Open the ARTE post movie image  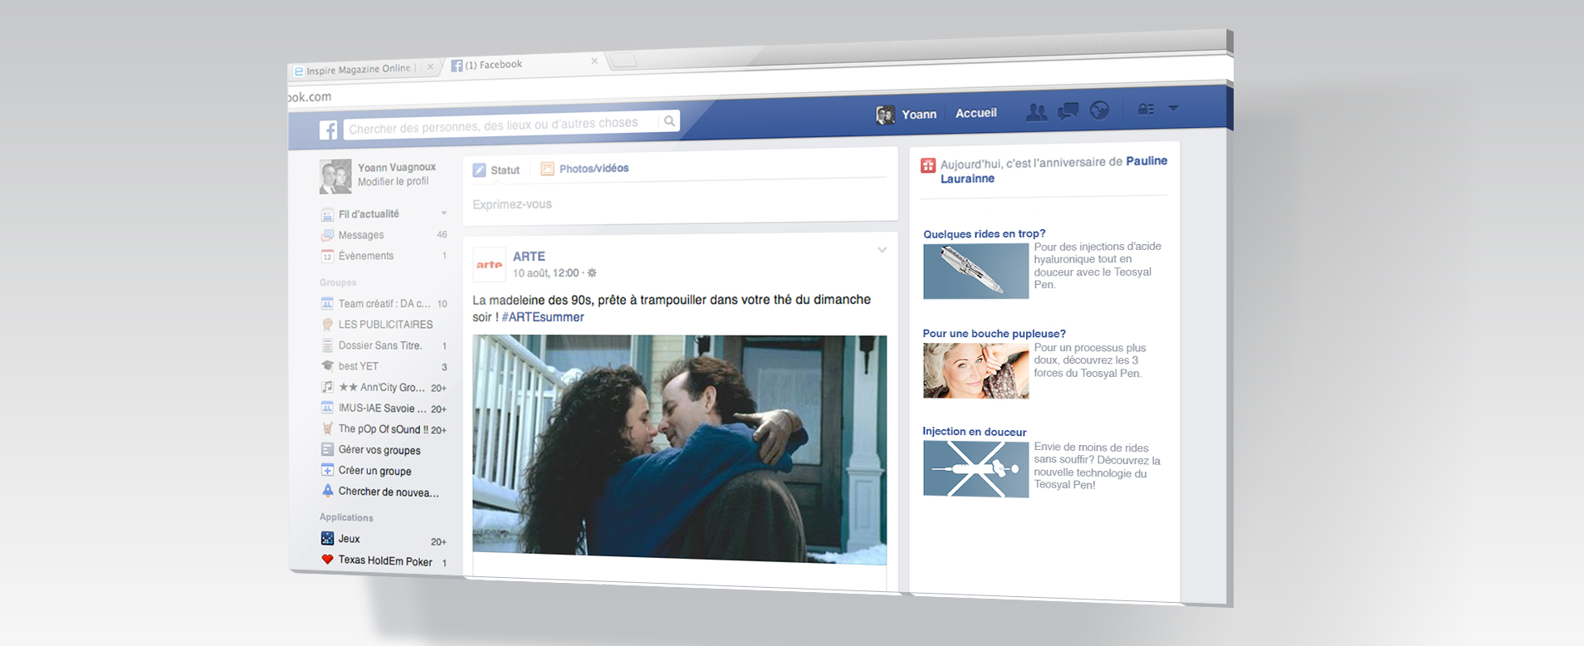point(680,450)
